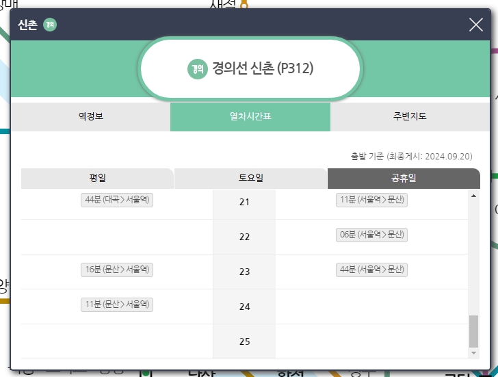The width and height of the screenshot is (498, 377).
Task: Click the 11분 (문산>서울역) train entry
Action: (117, 304)
